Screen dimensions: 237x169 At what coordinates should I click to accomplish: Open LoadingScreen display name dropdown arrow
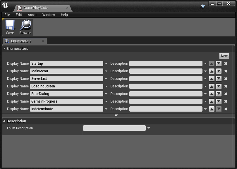106,86
